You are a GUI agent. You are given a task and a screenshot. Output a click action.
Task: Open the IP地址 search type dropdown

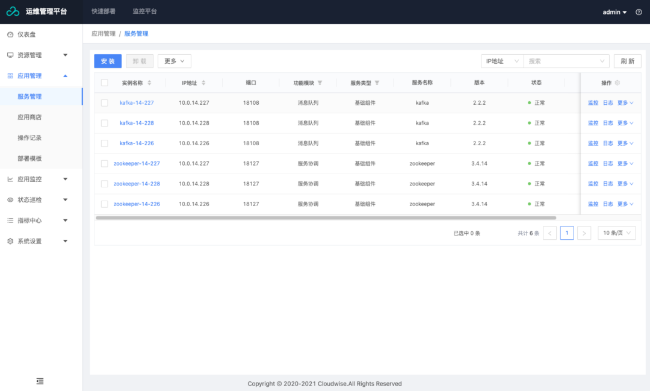pyautogui.click(x=502, y=61)
